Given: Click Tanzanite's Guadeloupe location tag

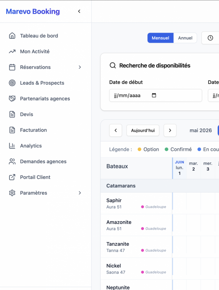Looking at the screenshot, I should (154, 250).
